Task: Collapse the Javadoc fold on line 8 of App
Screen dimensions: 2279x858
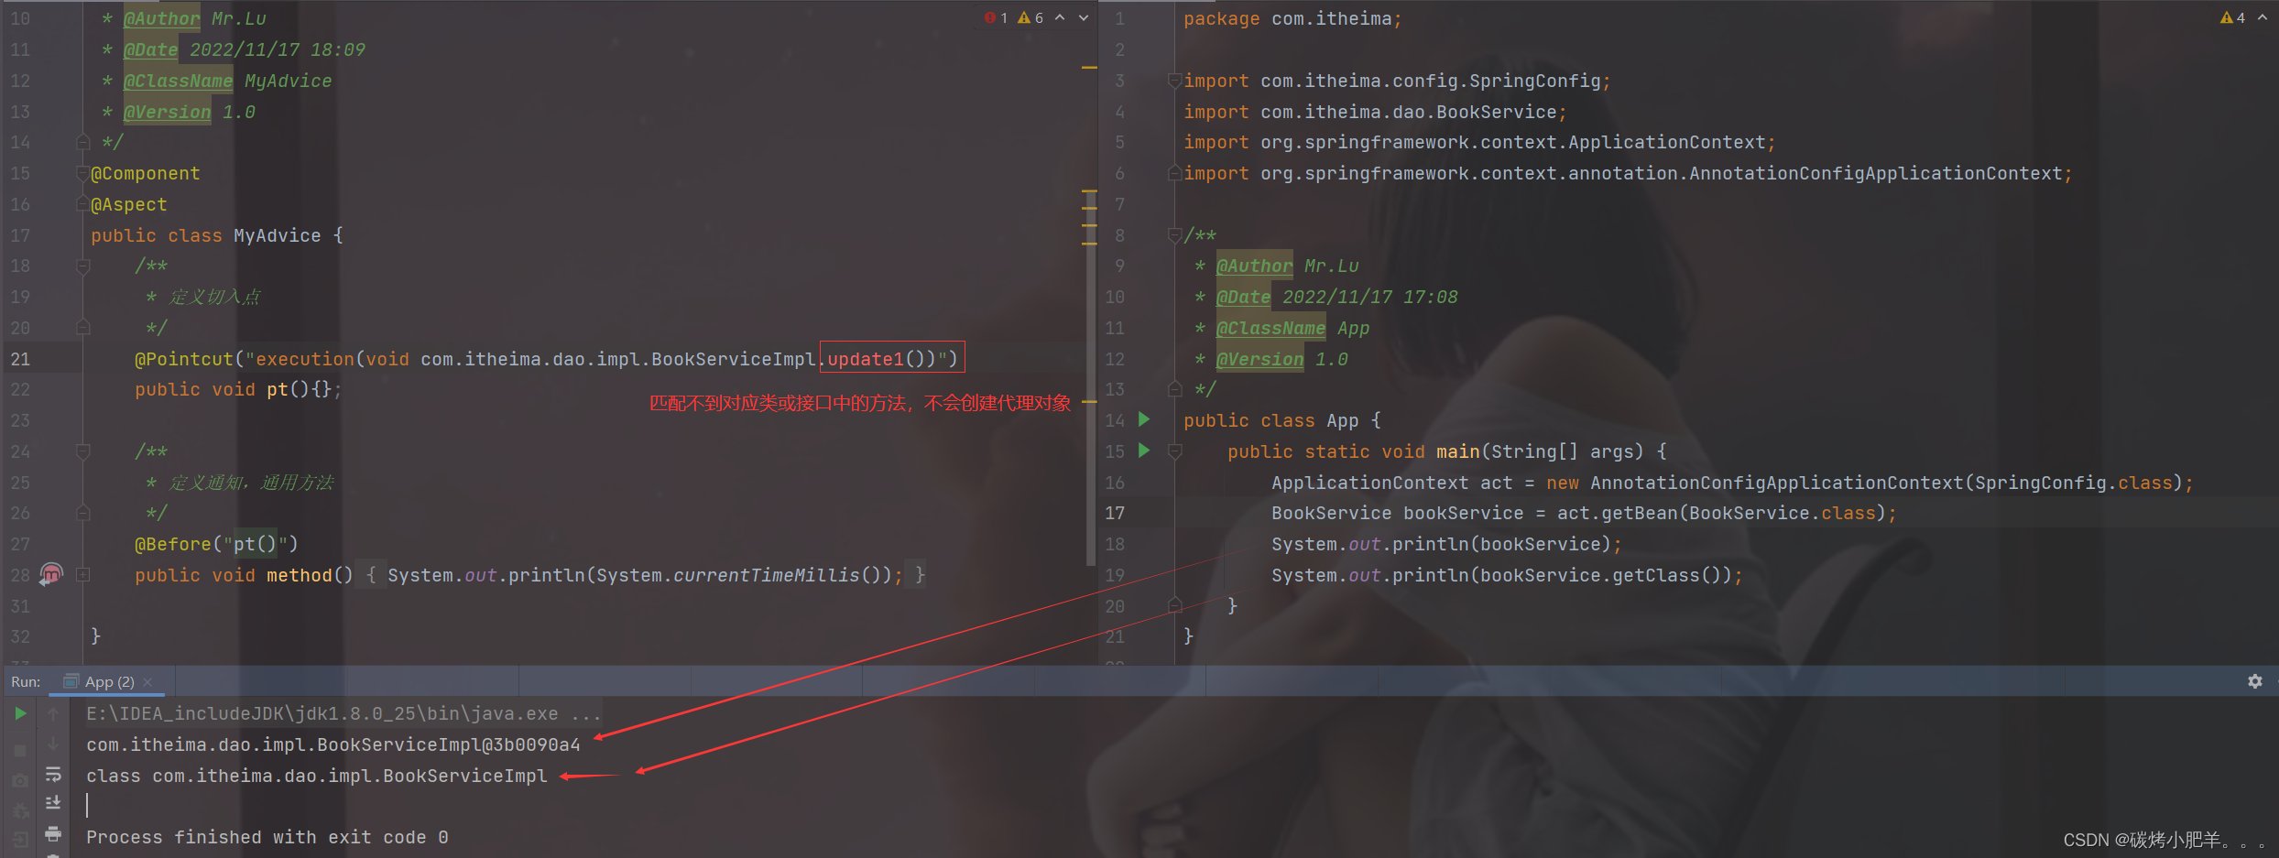Action: [x=1175, y=235]
